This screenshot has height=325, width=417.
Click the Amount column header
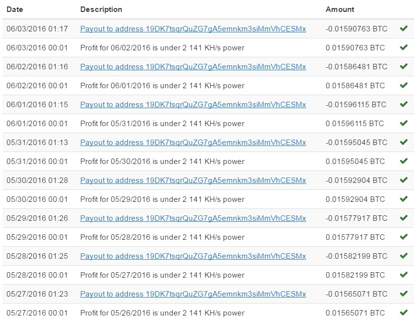click(340, 9)
